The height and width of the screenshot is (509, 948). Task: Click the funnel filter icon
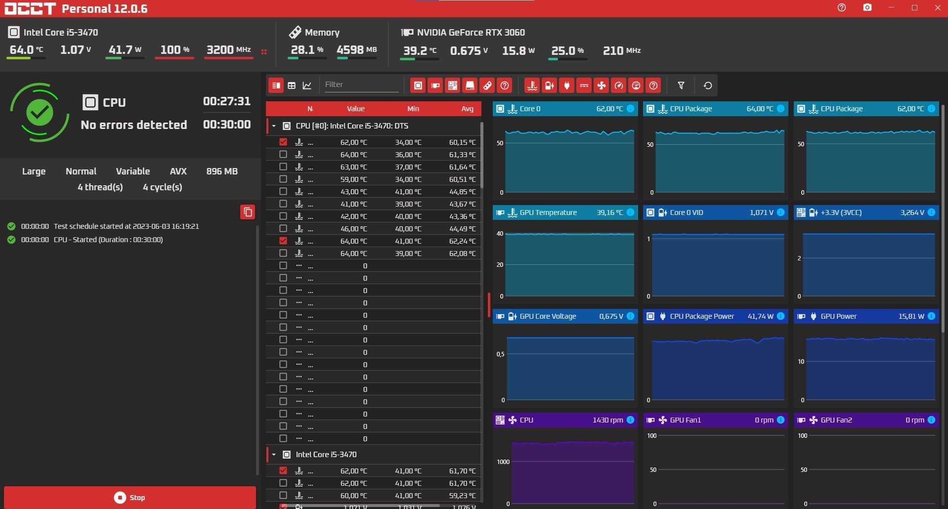(x=681, y=85)
